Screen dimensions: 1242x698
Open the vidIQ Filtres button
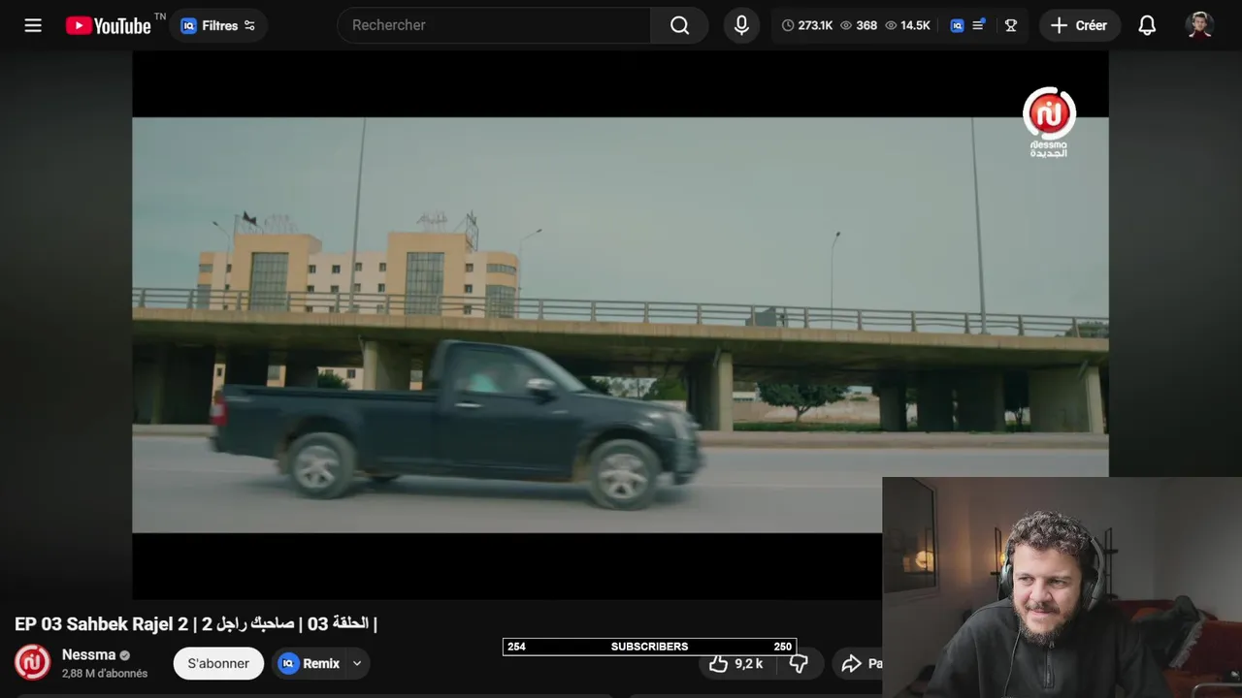point(218,25)
